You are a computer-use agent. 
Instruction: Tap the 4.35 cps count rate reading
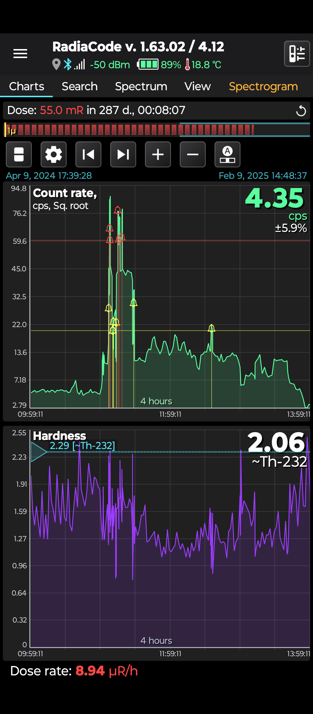(275, 199)
